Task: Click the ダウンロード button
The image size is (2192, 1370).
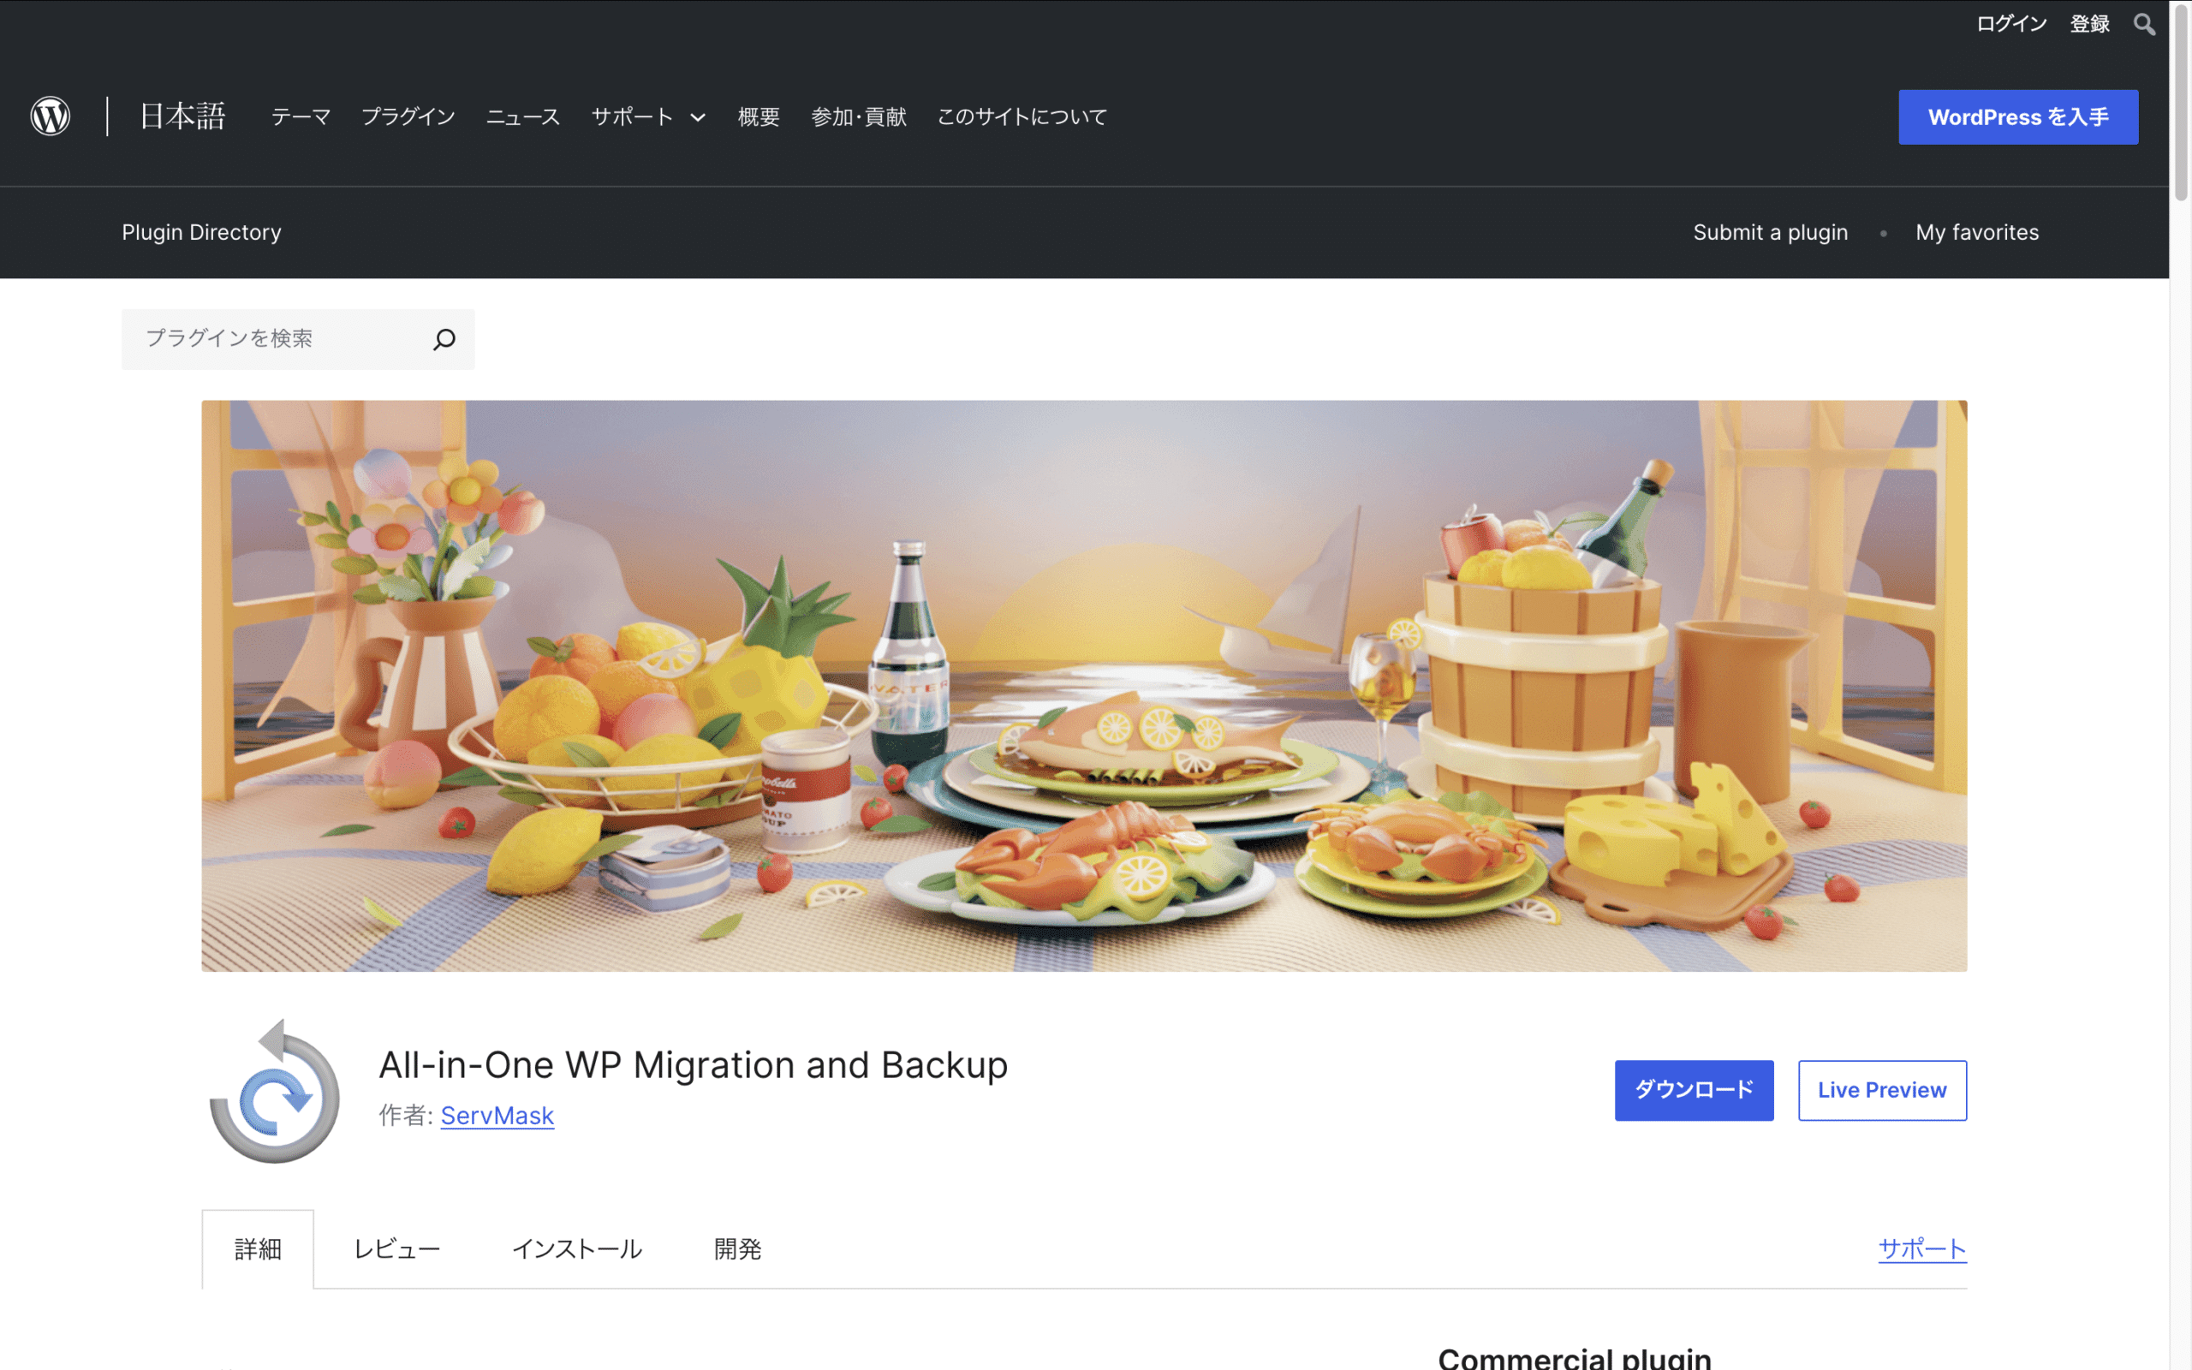Action: click(x=1695, y=1089)
